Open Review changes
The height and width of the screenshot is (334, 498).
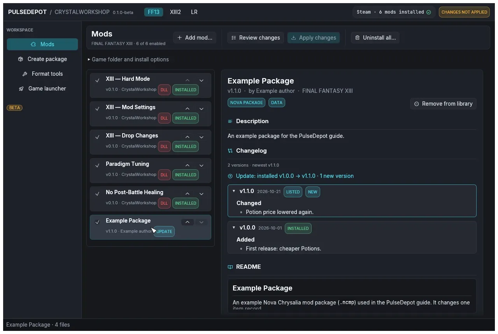click(256, 38)
